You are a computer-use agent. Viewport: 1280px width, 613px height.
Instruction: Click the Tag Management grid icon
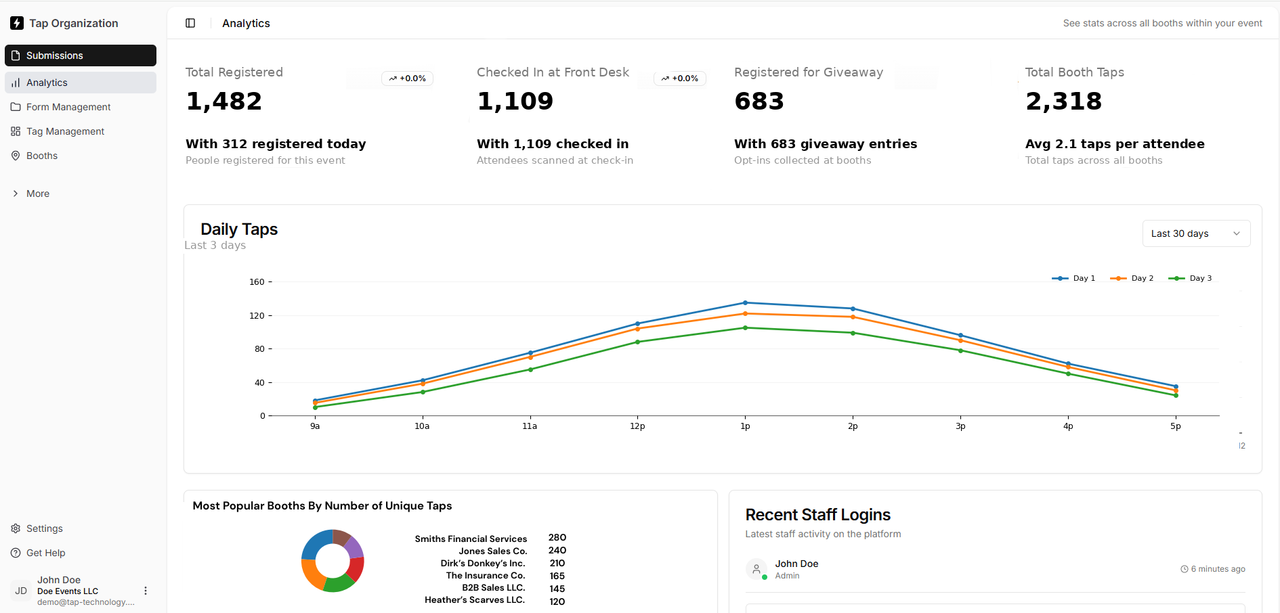16,131
